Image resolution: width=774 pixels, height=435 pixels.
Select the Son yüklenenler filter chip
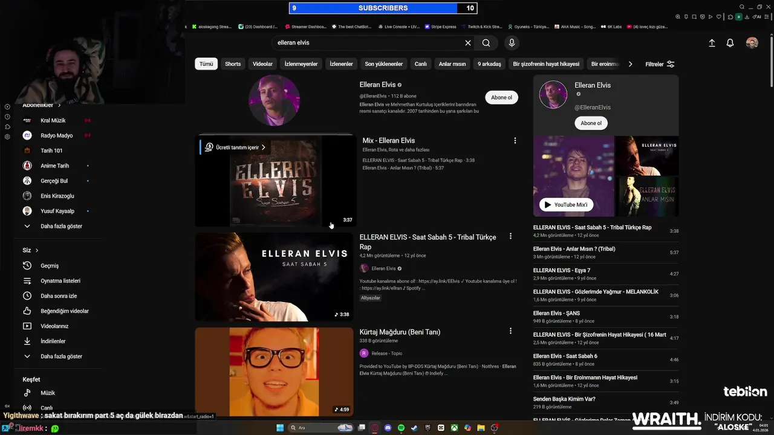pyautogui.click(x=384, y=64)
